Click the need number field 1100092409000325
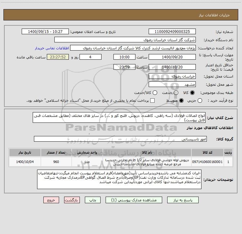This screenshot has height=234, width=242. [x=172, y=32]
